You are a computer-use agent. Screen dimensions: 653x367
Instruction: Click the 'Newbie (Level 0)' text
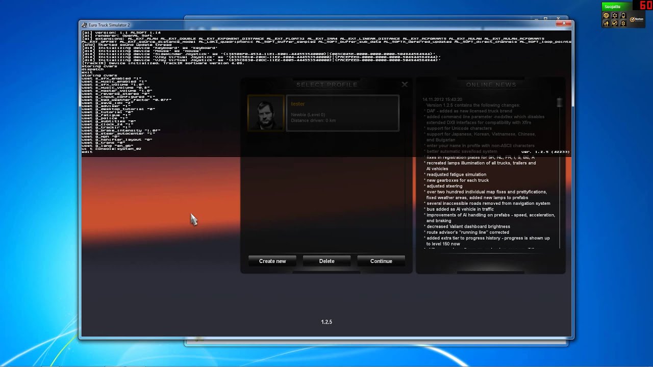308,115
